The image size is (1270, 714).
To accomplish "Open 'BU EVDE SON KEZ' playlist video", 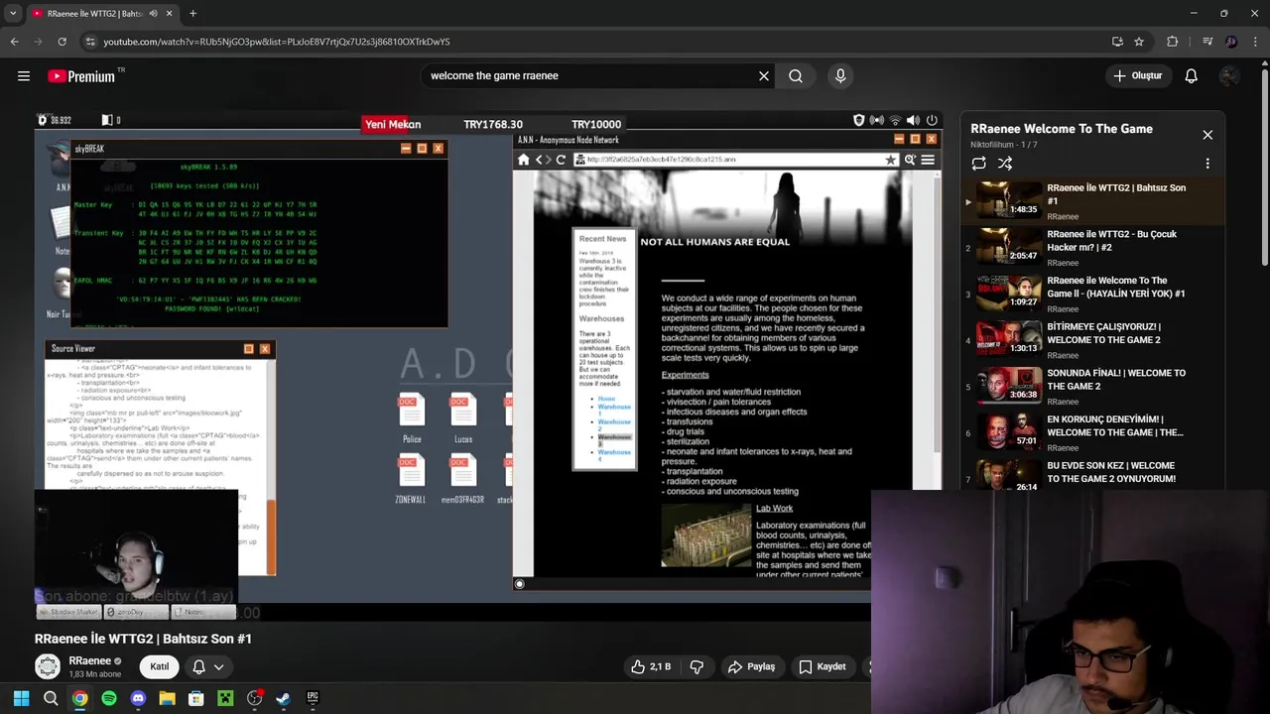I will 1091,474.
